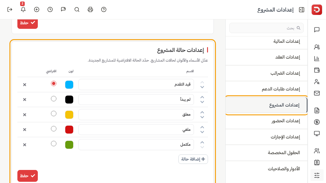Viewport: 326px width, 183px height.
Task: Click the logout icon in the top bar
Action: click(x=10, y=9)
